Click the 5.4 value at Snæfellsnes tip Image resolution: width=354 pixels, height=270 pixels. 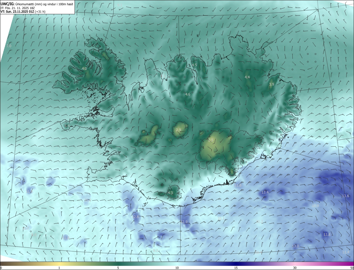(67, 126)
